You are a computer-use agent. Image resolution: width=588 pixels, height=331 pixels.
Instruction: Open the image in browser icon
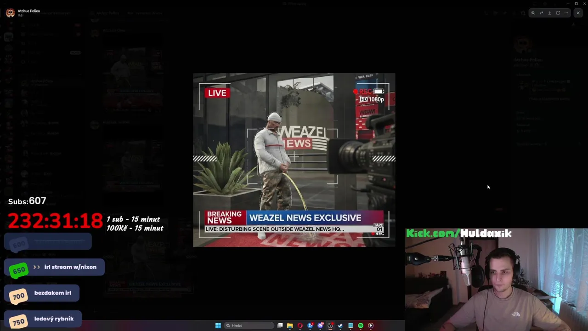[558, 13]
